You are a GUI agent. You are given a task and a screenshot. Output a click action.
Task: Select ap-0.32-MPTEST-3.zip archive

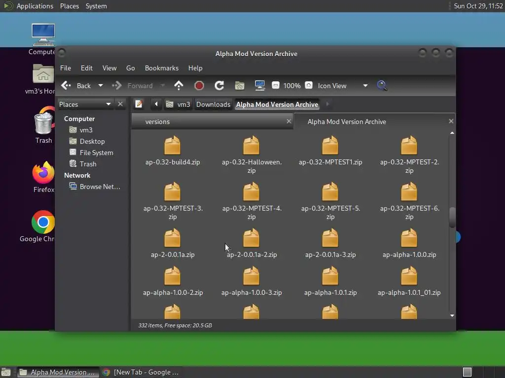pos(172,201)
